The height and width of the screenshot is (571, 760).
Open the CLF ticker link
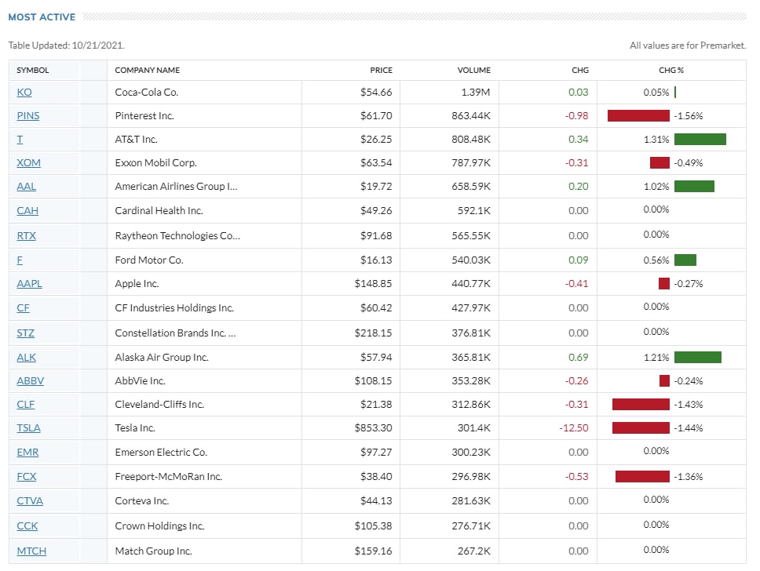26,405
